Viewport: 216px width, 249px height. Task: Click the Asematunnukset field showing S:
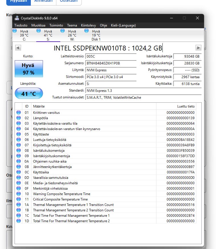pos(111,84)
